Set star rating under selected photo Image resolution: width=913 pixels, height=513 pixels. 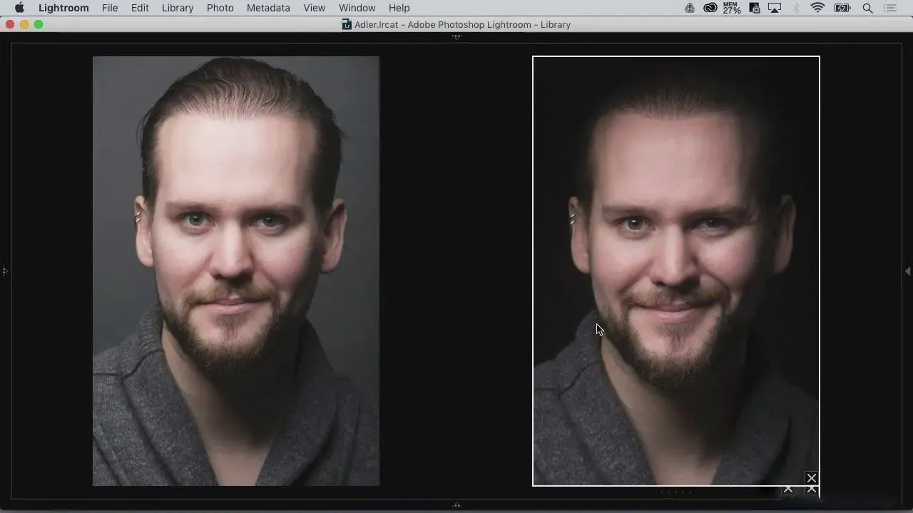click(675, 492)
